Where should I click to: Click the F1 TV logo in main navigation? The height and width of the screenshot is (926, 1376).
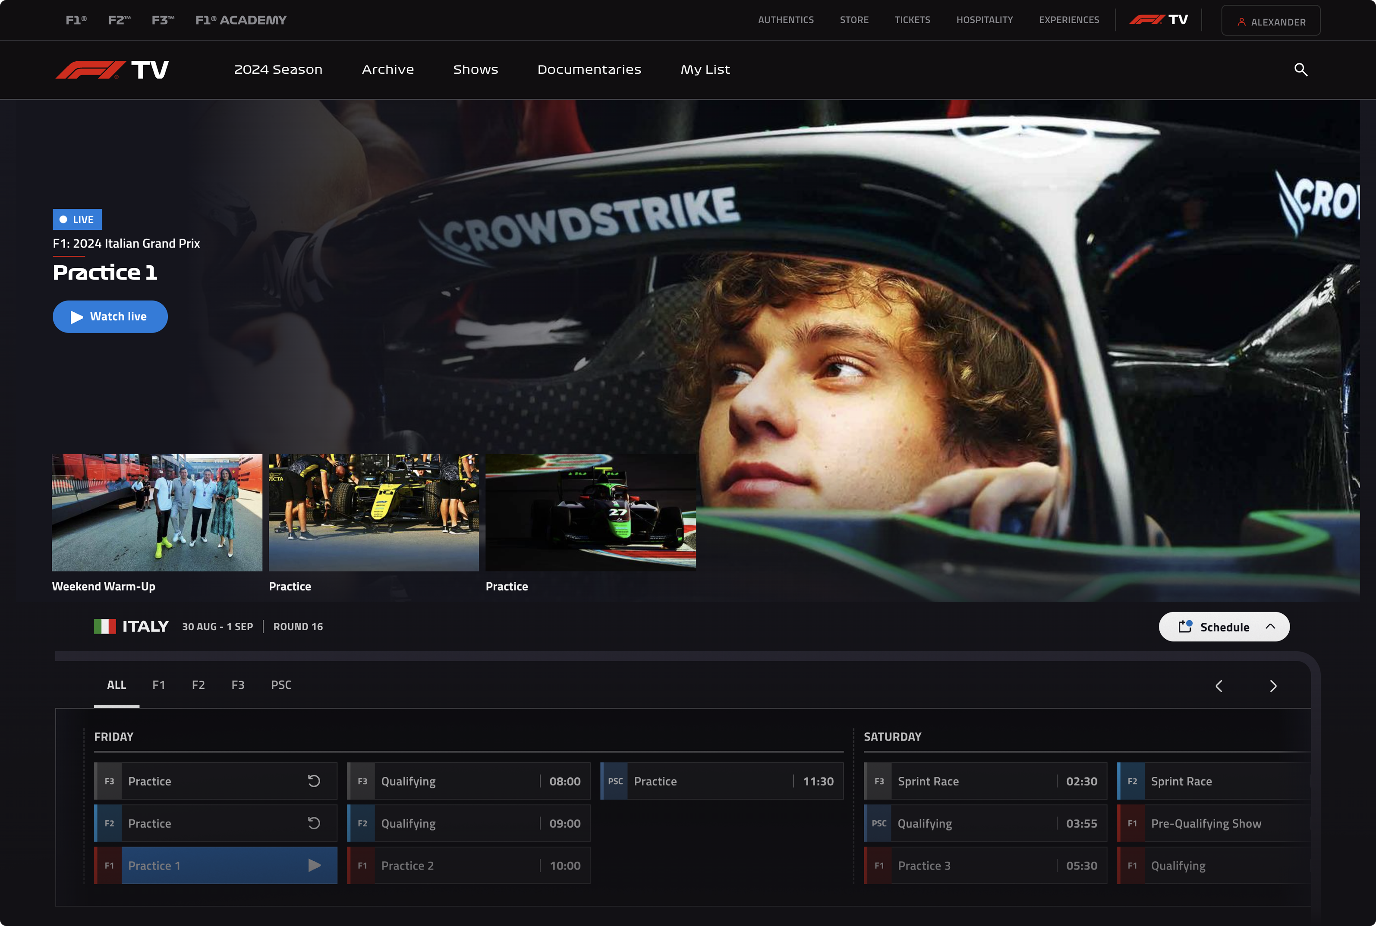(x=112, y=70)
